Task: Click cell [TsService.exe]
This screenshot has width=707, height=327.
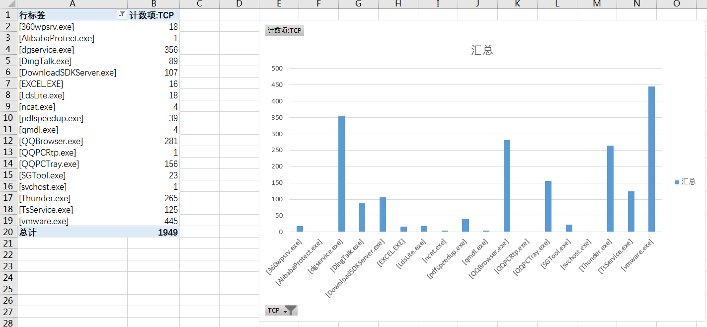Action: pos(72,210)
